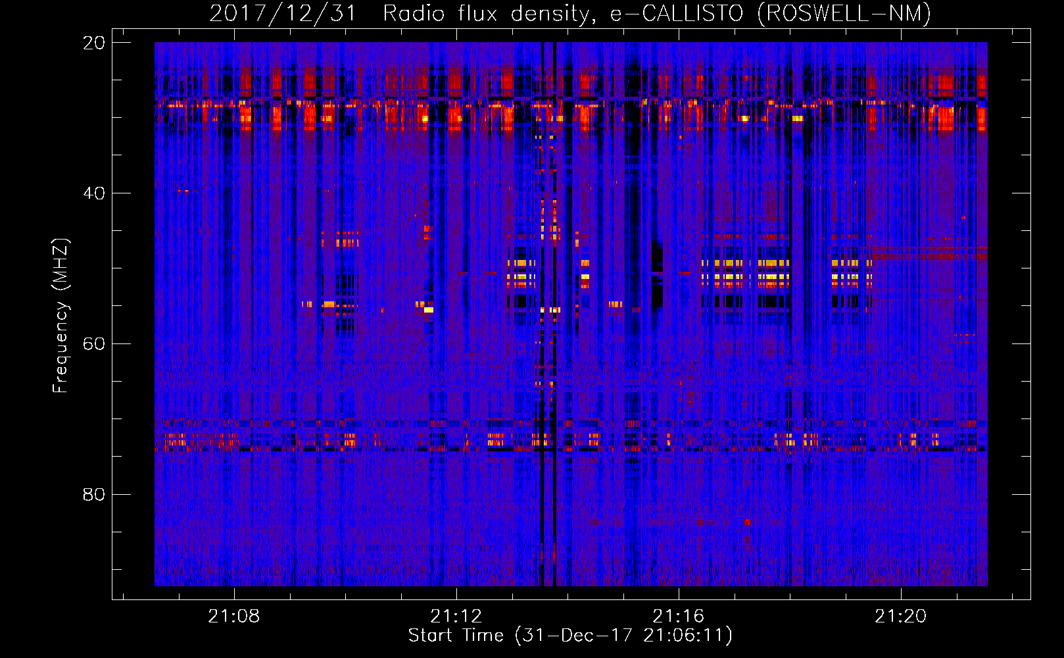1064x658 pixels.
Task: Click the plot title text "Radio flux density, e-CALLISTO (ROSWELL-NM)"
Action: tap(656, 14)
